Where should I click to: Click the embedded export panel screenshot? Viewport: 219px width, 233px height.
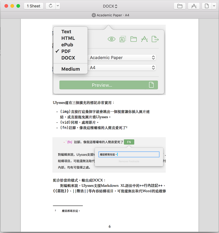(x=109, y=60)
